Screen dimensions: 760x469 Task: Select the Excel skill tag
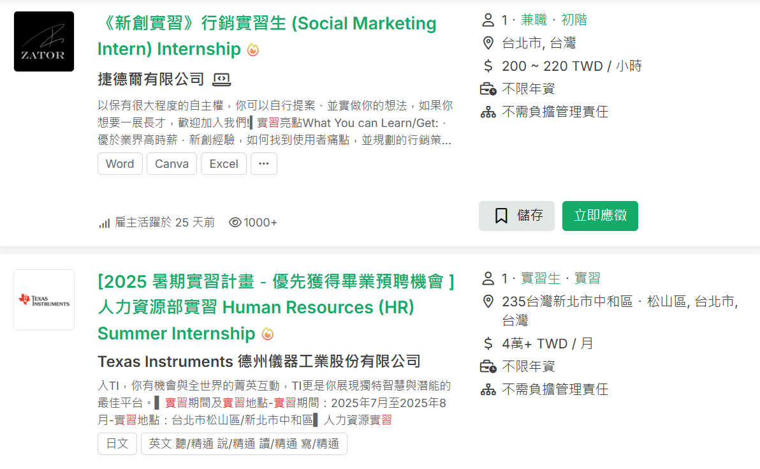click(x=224, y=164)
